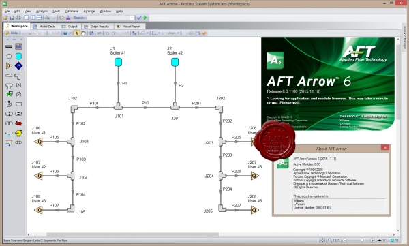Screen dimensions: 409x246
Task: Click the Hints button
Action: click(11, 33)
